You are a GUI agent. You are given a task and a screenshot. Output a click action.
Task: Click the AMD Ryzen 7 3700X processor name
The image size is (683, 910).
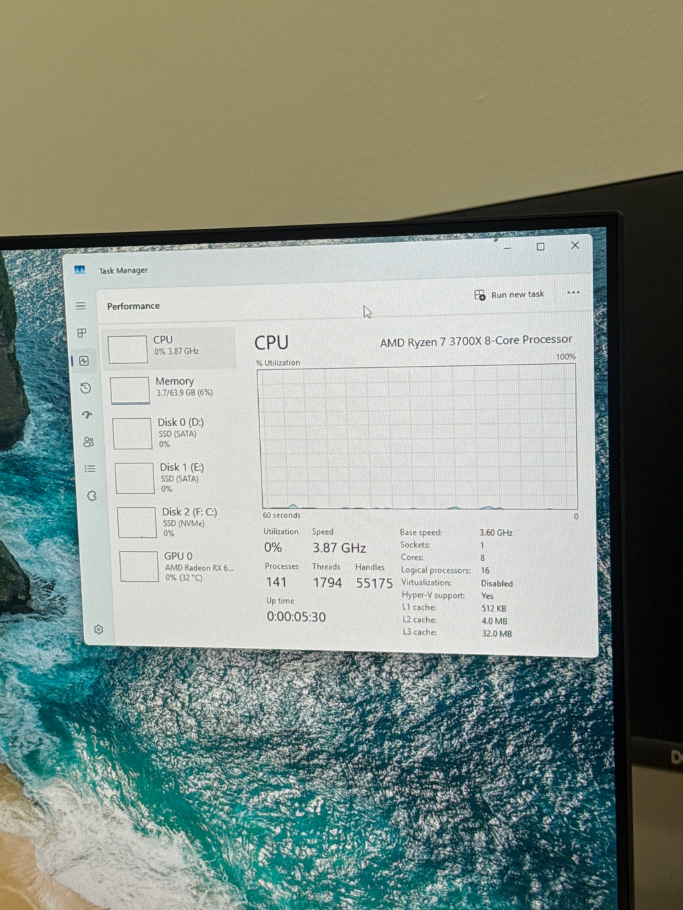[x=476, y=341]
